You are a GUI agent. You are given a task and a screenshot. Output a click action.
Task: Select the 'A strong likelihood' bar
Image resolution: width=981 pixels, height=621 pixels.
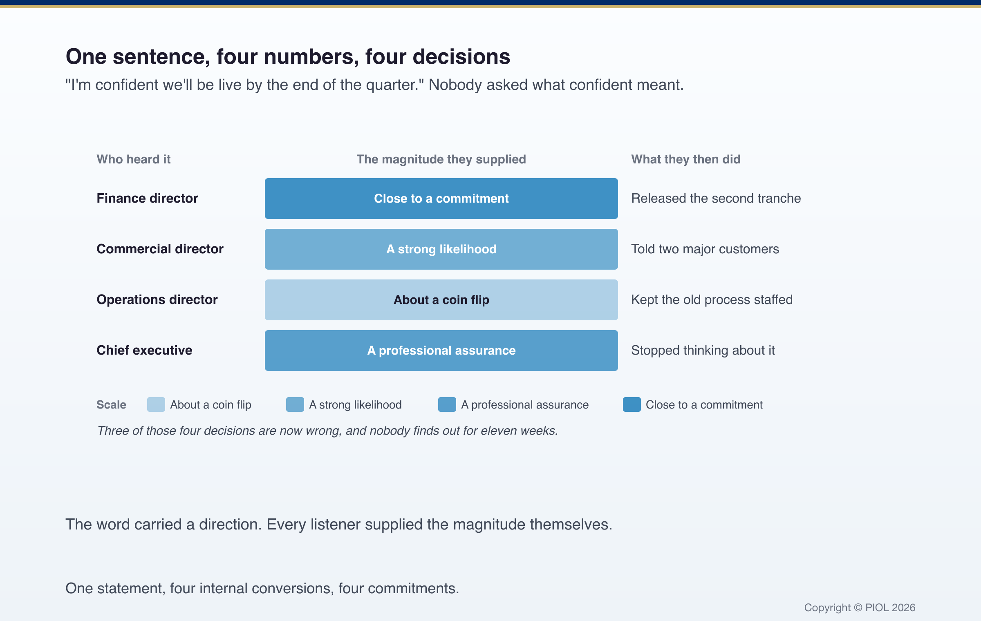tap(441, 249)
